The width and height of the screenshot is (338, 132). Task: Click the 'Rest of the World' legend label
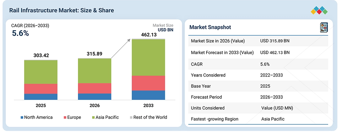point(150,118)
